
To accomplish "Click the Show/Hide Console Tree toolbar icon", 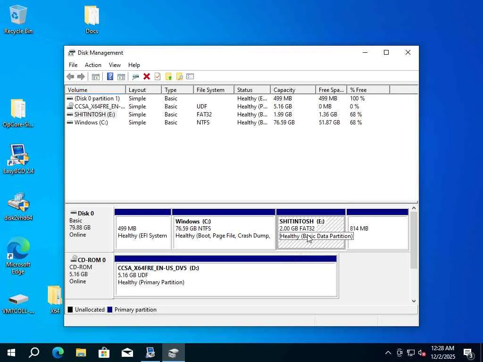I will tap(95, 77).
